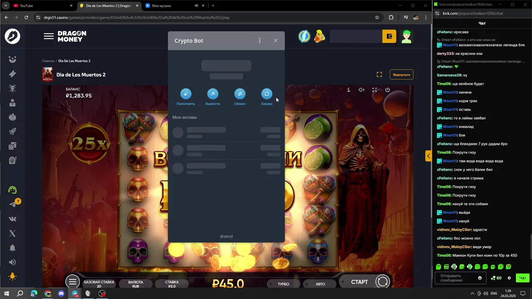532x299 pixels.
Task: Click the ticket sidebar icon
Action: (x=12, y=74)
